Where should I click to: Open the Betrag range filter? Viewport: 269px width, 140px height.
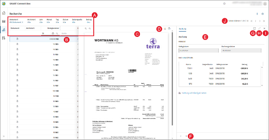(88, 22)
